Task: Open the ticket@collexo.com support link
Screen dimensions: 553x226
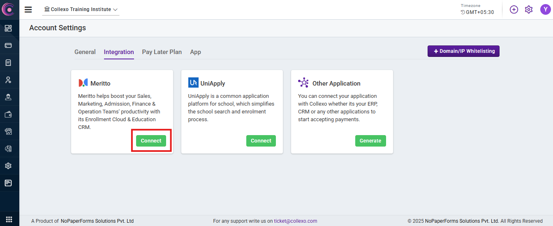Action: 296,221
